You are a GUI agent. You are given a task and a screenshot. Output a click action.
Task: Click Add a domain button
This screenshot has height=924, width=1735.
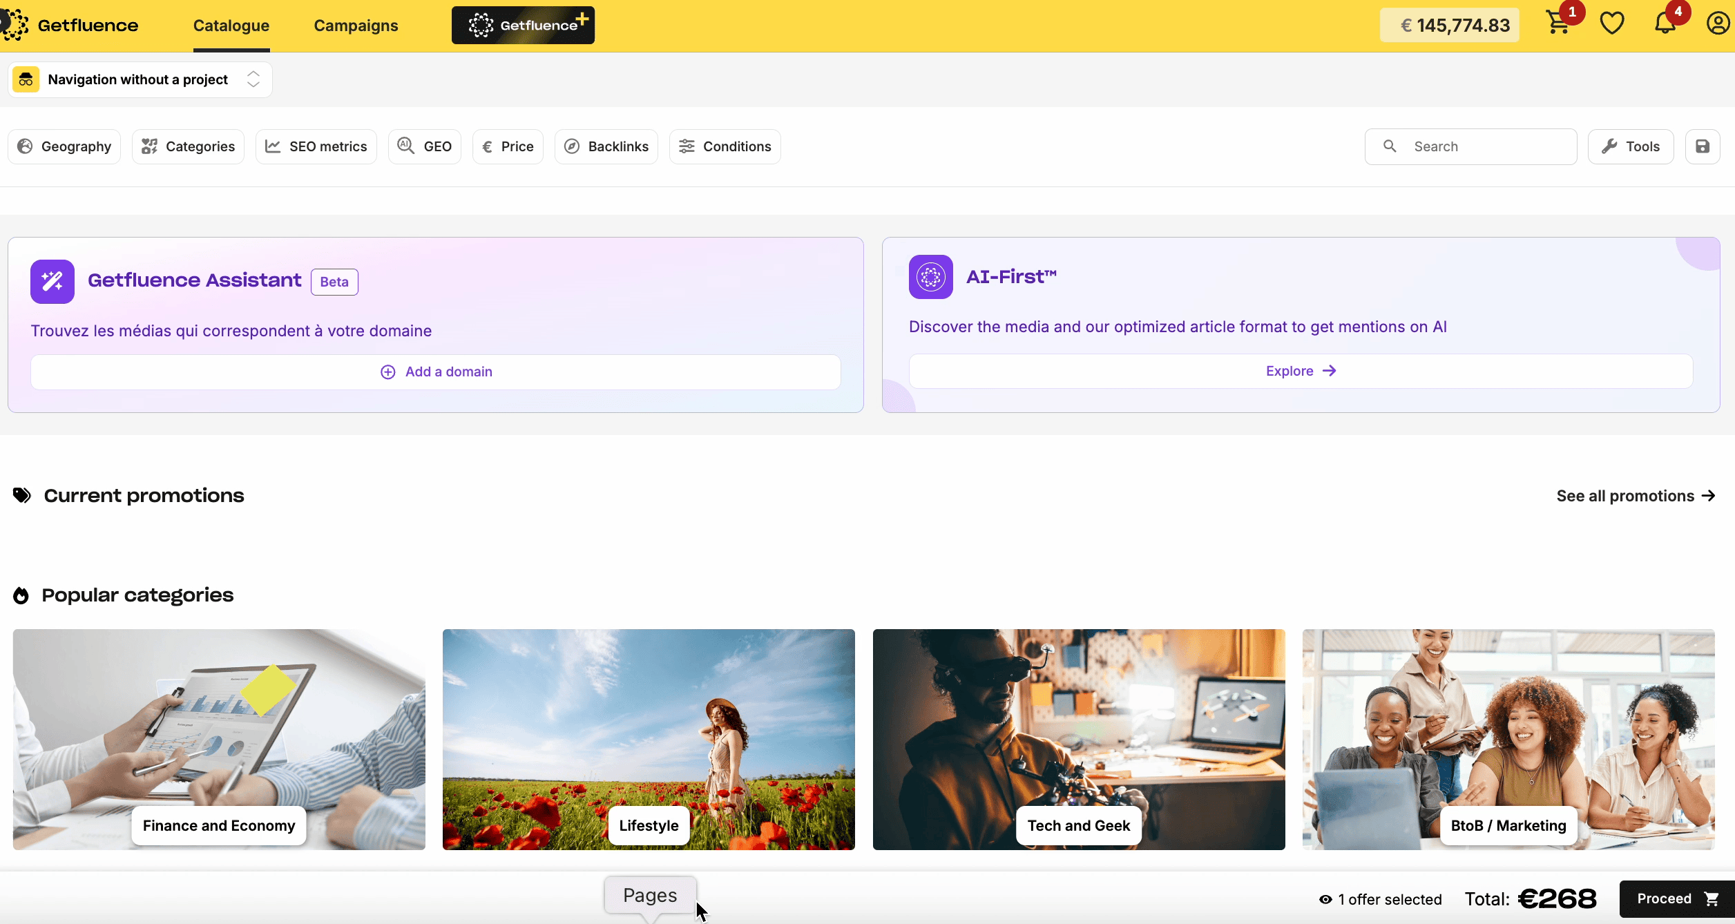[x=436, y=372]
